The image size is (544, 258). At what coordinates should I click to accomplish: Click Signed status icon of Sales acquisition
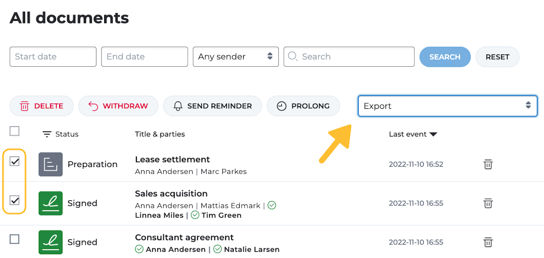click(x=51, y=203)
